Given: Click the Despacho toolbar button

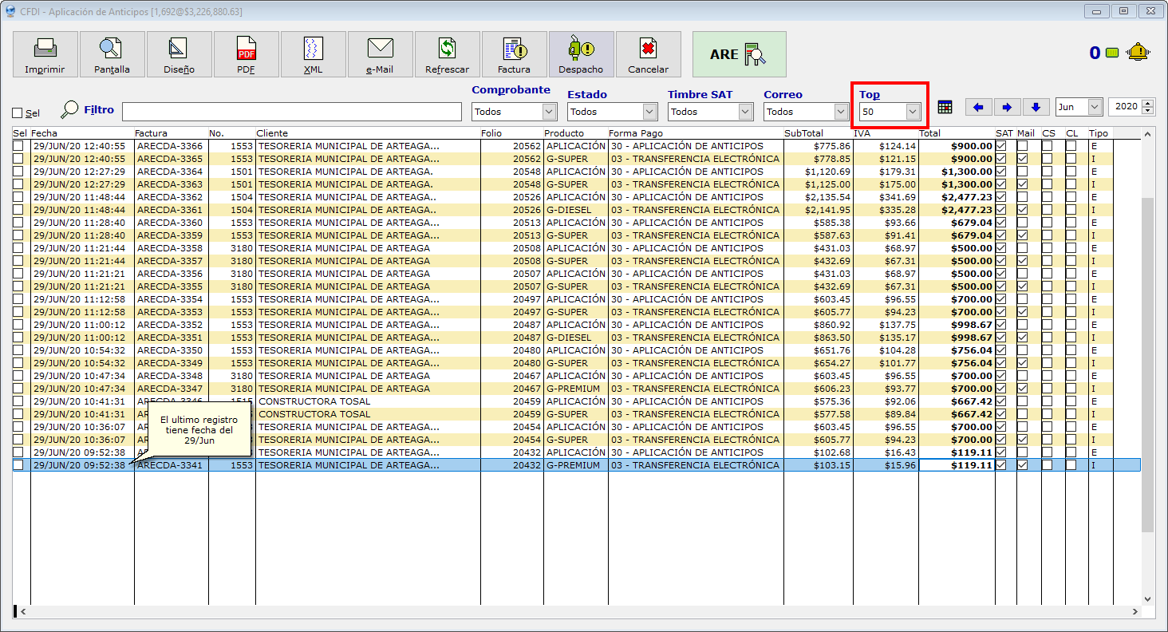Looking at the screenshot, I should tap(581, 54).
